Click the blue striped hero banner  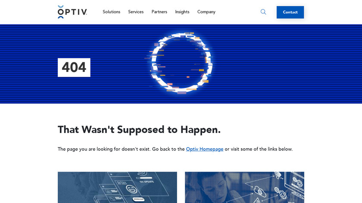click(x=181, y=64)
